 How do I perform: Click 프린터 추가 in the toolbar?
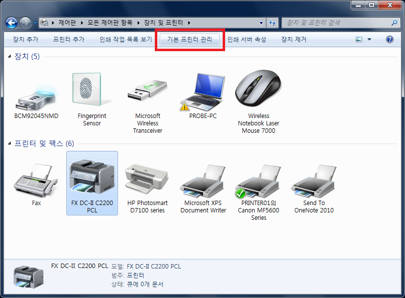(x=69, y=39)
